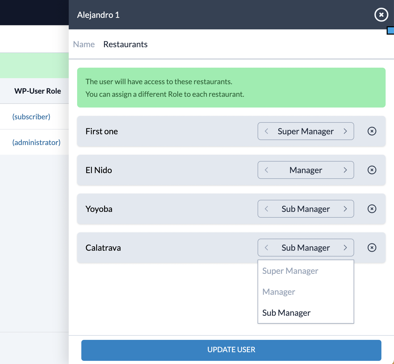Screen dimensions: 394x364
Task: Choose Super Manager from the open dropdown list
Action: point(290,271)
